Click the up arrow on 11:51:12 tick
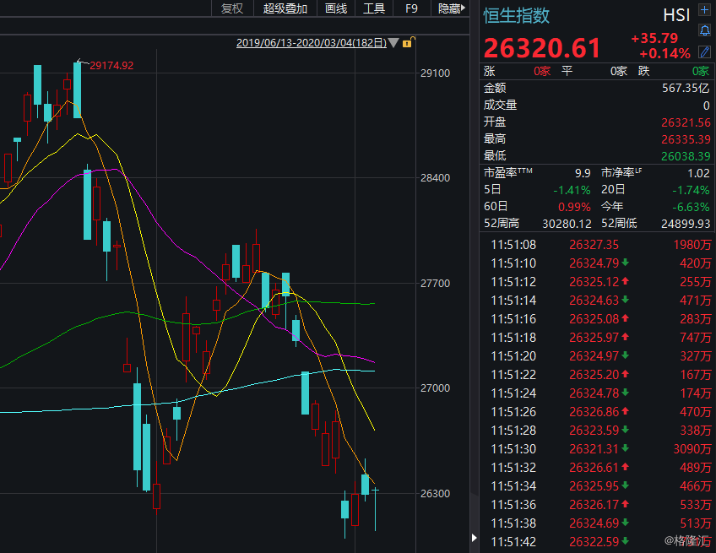This screenshot has height=553, width=716. pos(626,282)
